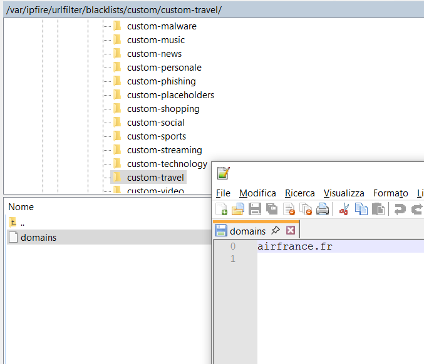The width and height of the screenshot is (424, 364).
Task: Click the Cut scissors icon
Action: [344, 210]
